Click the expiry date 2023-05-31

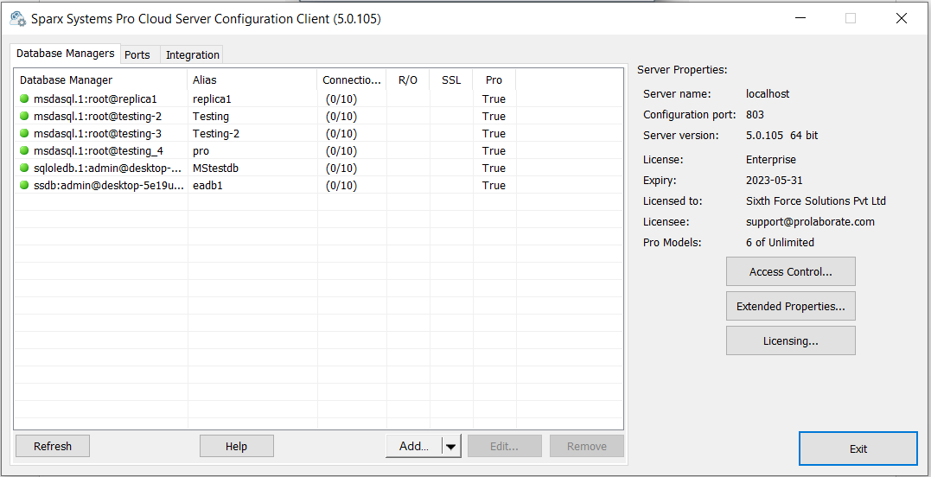click(775, 181)
